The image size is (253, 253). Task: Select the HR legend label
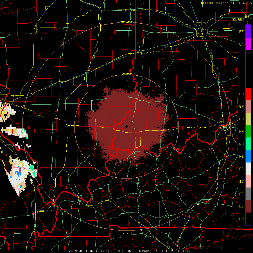241,132
